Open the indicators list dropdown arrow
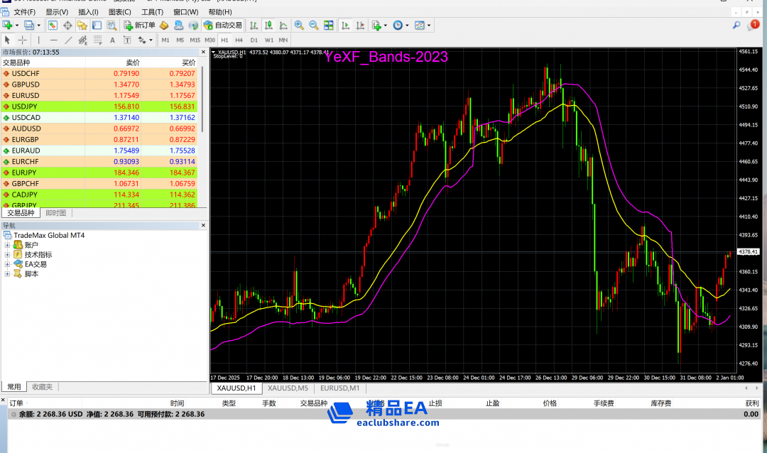The width and height of the screenshot is (767, 453). [384, 25]
